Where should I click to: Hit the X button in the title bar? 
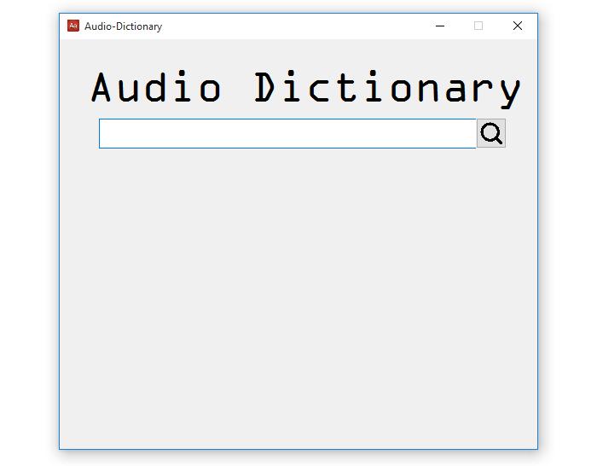click(x=517, y=26)
